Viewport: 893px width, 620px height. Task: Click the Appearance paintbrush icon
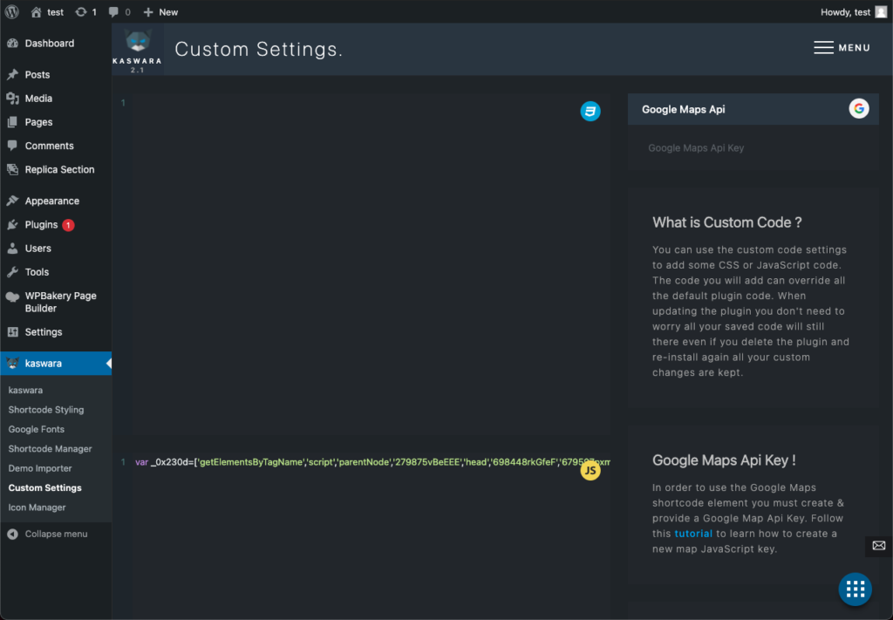pyautogui.click(x=12, y=201)
